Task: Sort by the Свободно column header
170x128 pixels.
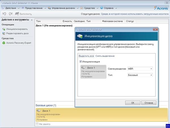Action: coord(79,21)
